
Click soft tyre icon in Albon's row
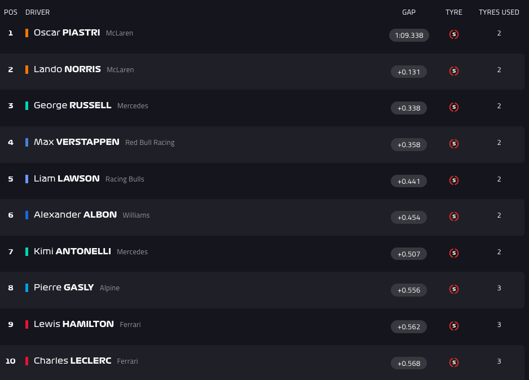pos(454,216)
